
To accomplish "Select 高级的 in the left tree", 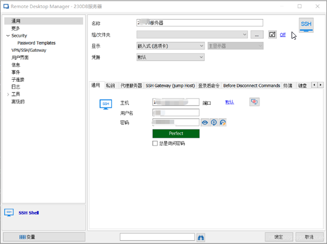I will click(x=18, y=102).
